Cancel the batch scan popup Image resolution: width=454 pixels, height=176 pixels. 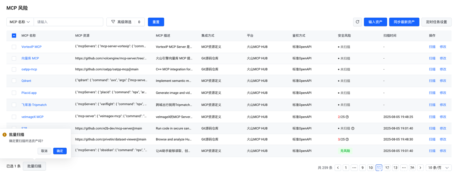44,151
